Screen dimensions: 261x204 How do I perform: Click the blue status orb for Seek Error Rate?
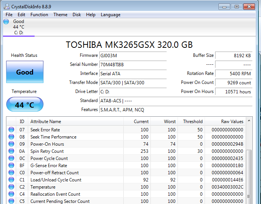11,130
